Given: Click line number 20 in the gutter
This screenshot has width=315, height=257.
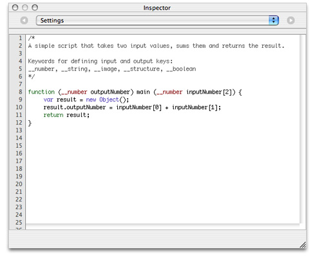Looking at the screenshot, I should [x=19, y=184].
